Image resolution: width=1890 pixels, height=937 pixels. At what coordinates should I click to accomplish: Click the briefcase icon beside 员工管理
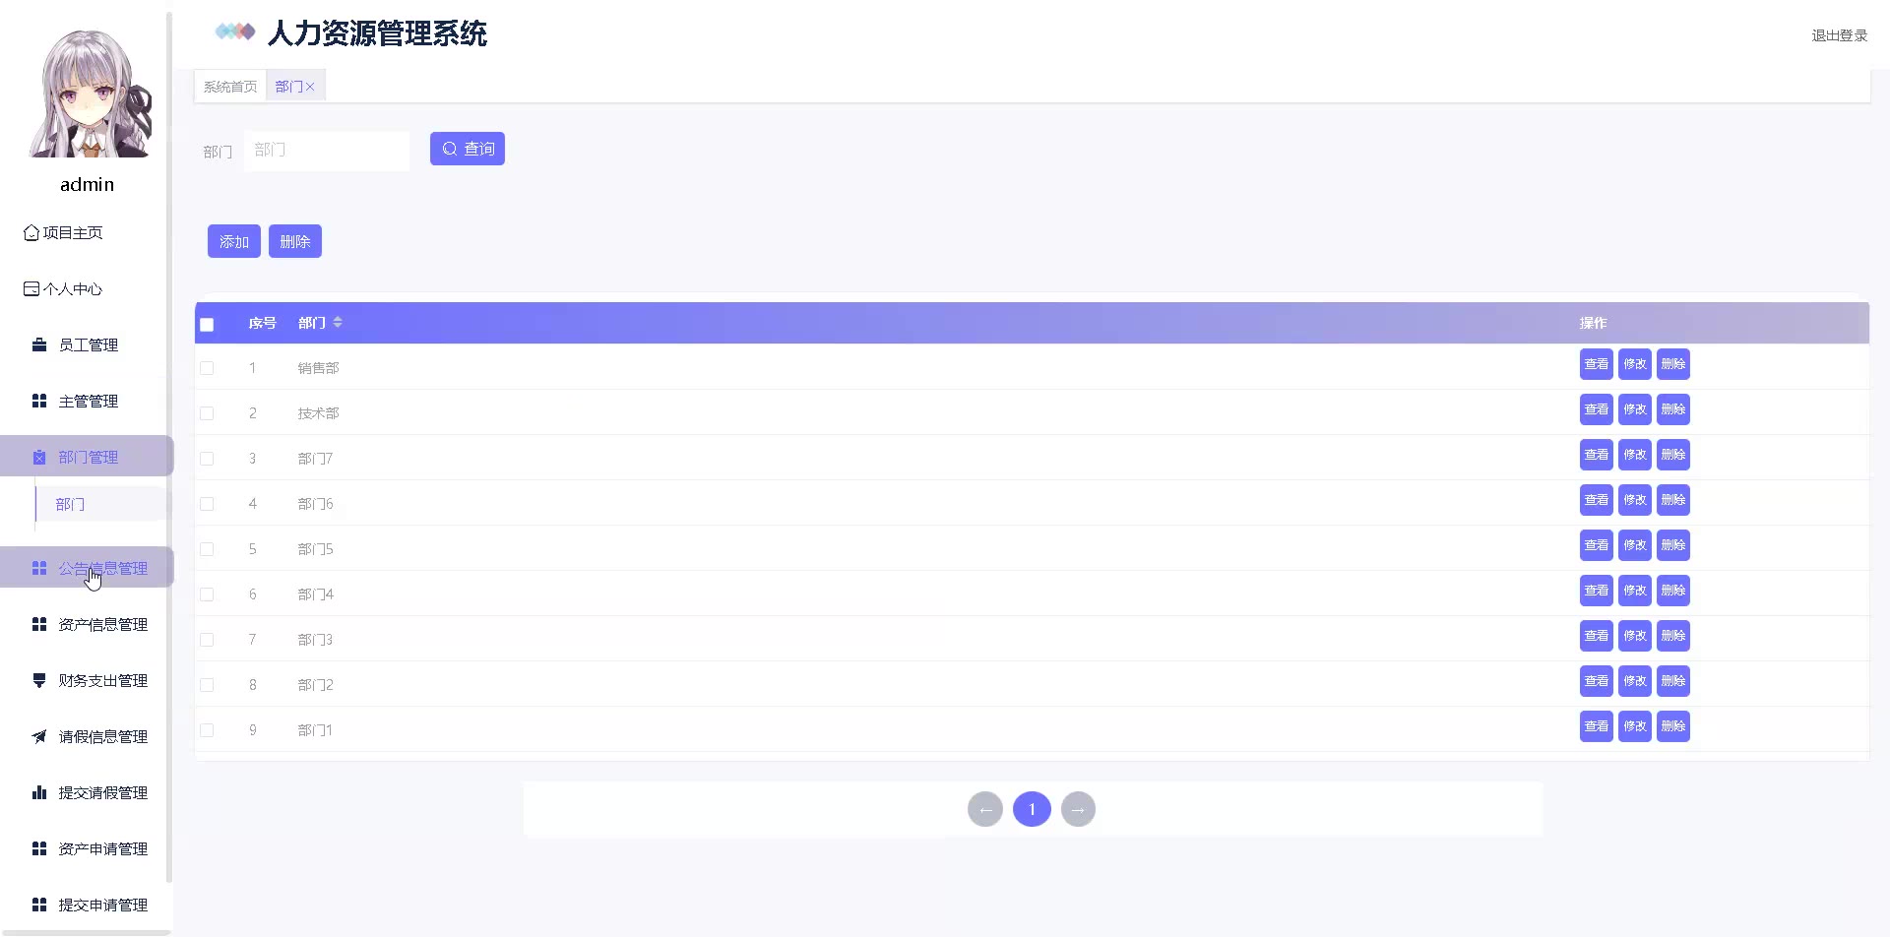39,344
